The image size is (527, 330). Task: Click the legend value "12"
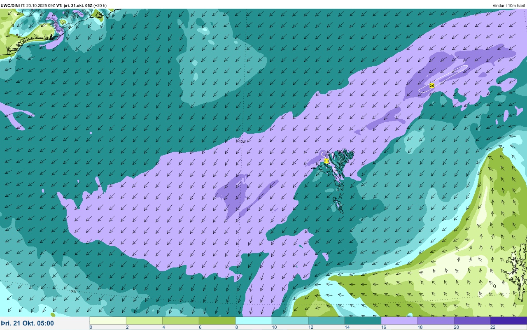[310, 327]
